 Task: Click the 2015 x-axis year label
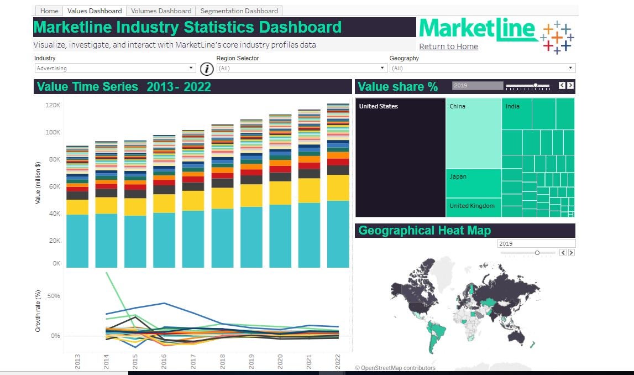[135, 361]
